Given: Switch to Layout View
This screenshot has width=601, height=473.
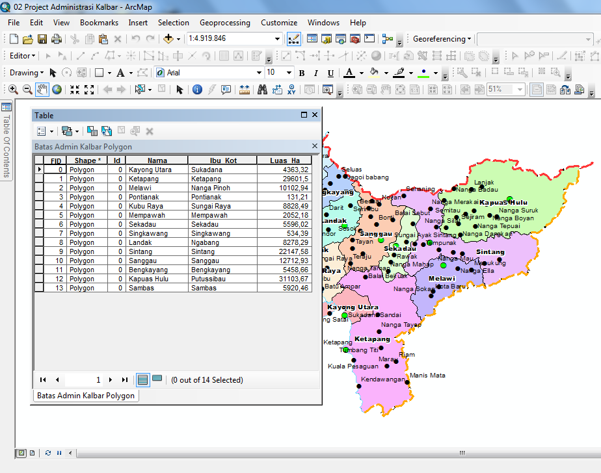Looking at the screenshot, I should pyautogui.click(x=33, y=453).
